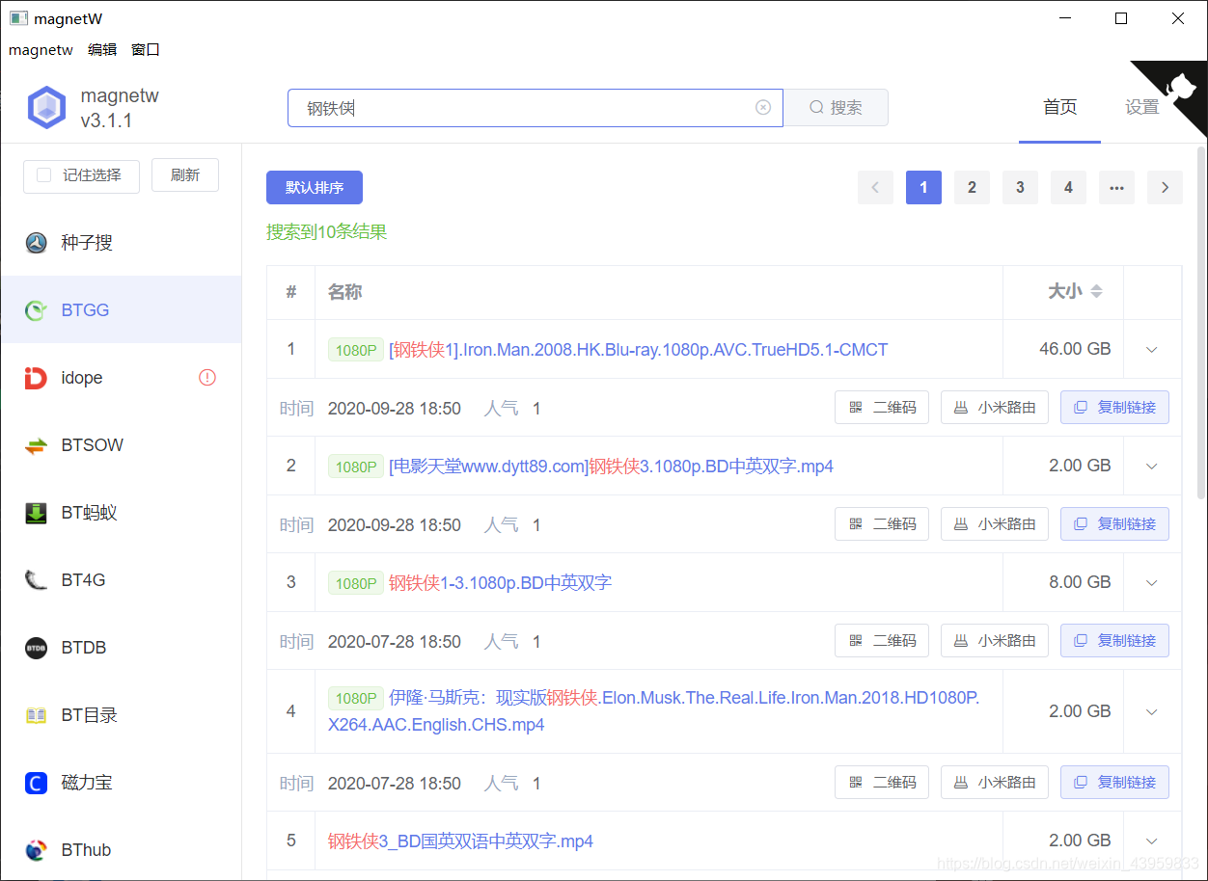This screenshot has height=881, width=1208.
Task: Open the 编辑 menu
Action: pyautogui.click(x=102, y=50)
